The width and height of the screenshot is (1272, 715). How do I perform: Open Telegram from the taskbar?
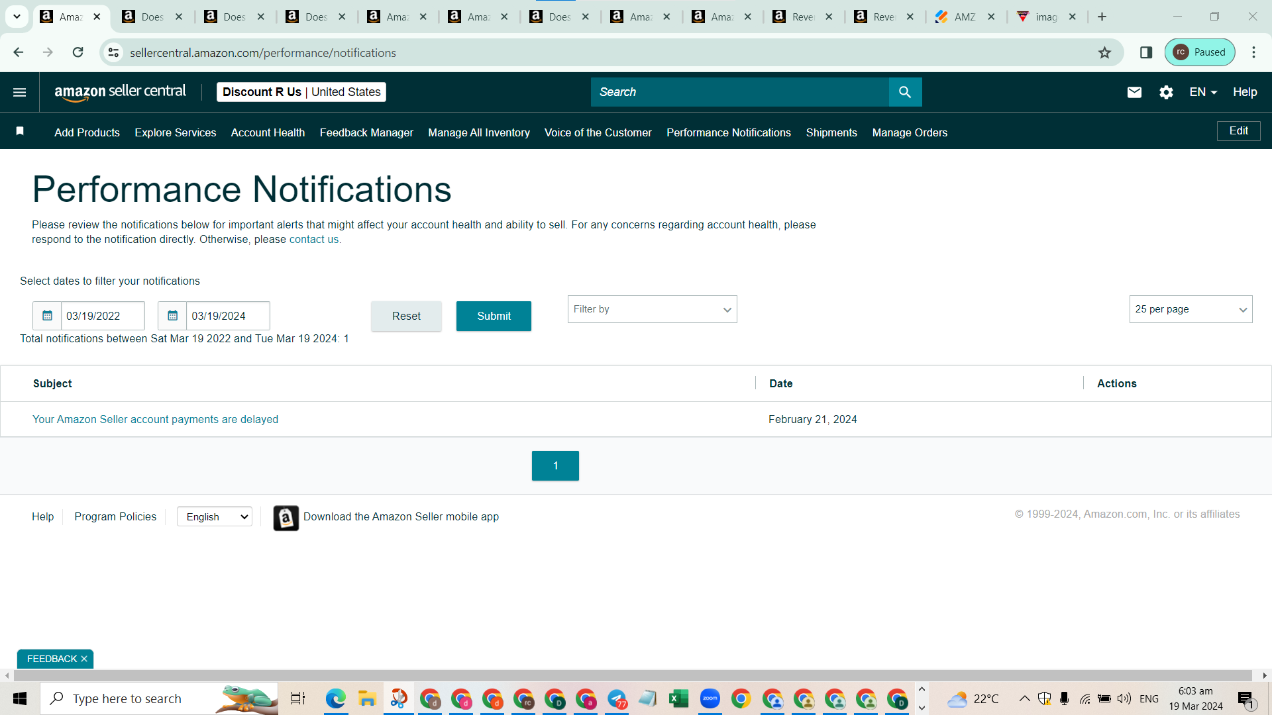[617, 698]
